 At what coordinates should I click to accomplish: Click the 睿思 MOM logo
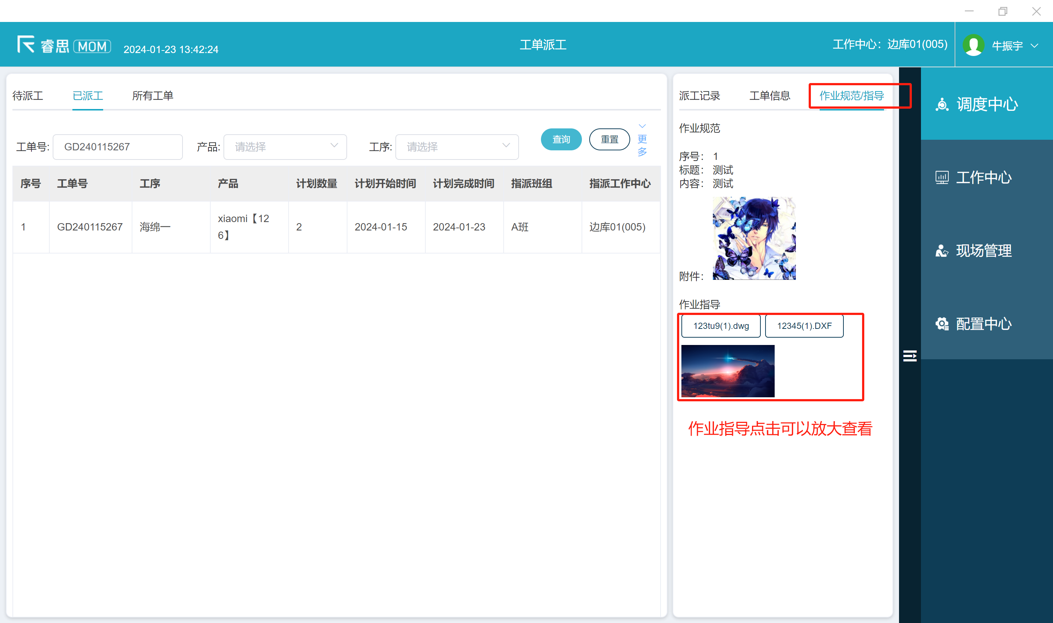point(64,45)
